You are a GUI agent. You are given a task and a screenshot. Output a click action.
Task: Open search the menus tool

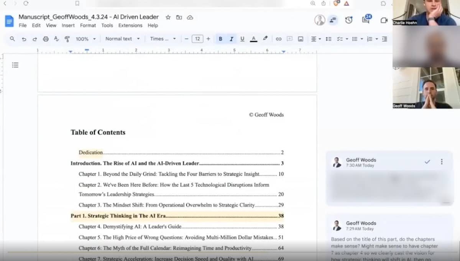[12, 39]
